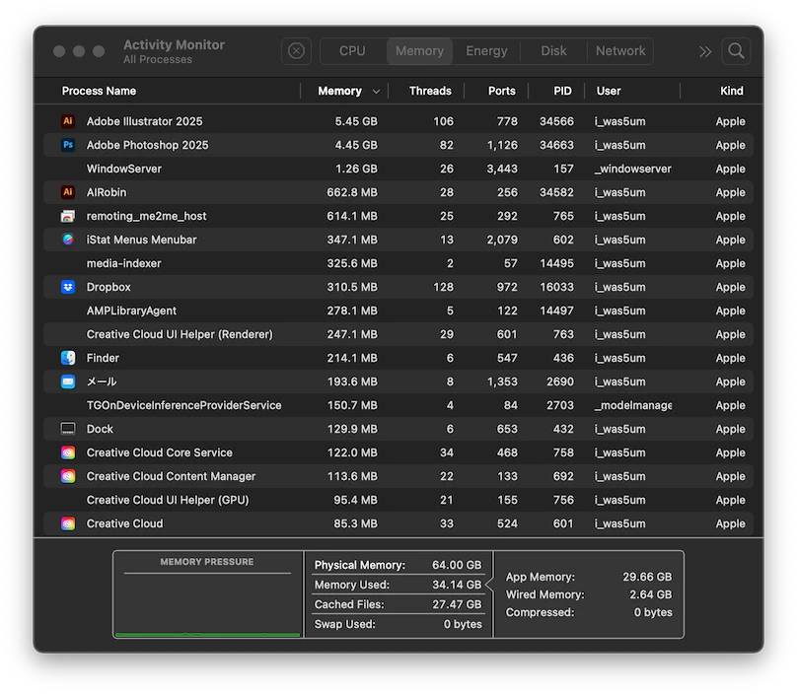Click the AIRobin process icon
797x694 pixels.
pyautogui.click(x=68, y=192)
